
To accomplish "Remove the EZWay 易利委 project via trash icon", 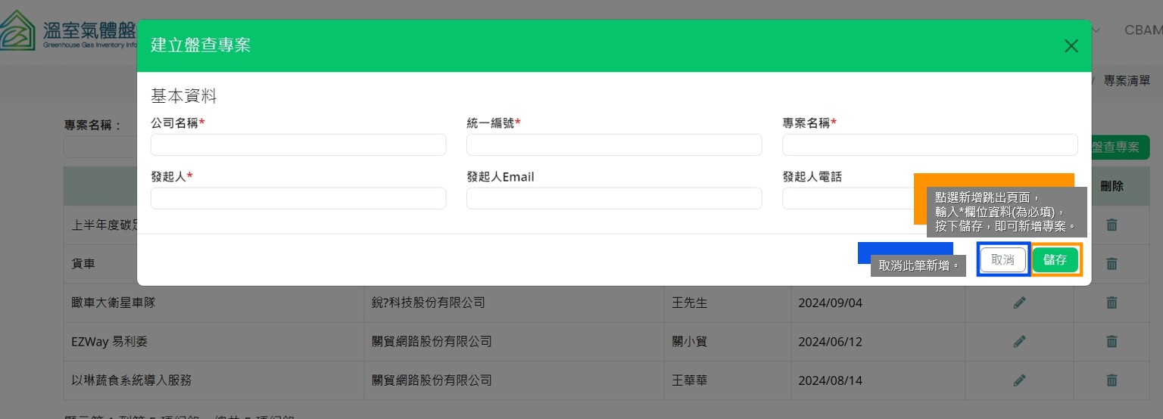I will [1112, 341].
